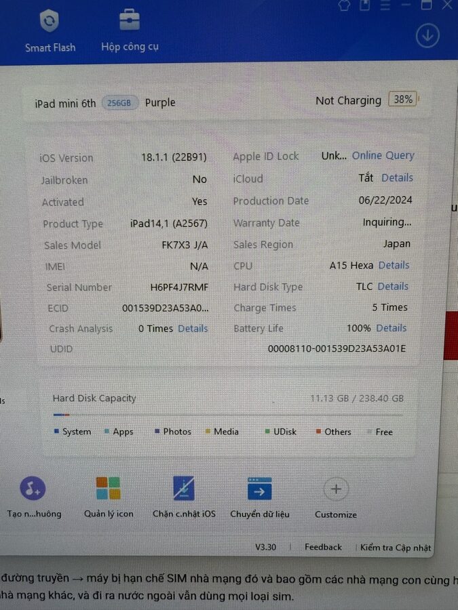Click the System legend swatch
Image resolution: width=458 pixels, height=610 pixels.
[56, 431]
